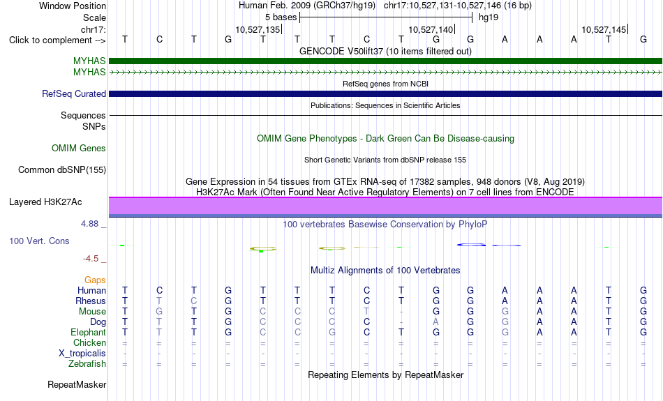This screenshot has height=401, width=663.
Task: Click the Gaps row label
Action: (95, 280)
